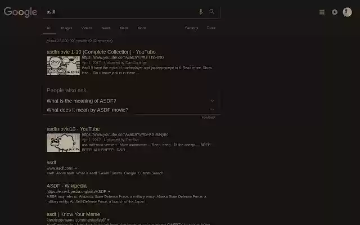Open the asdfmovie10 - YouTube result
Viewport: 360px width, 225px height.
coord(73,129)
